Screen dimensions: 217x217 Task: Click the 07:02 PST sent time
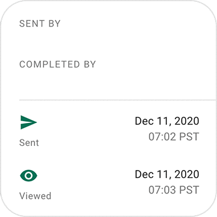[x=174, y=137]
